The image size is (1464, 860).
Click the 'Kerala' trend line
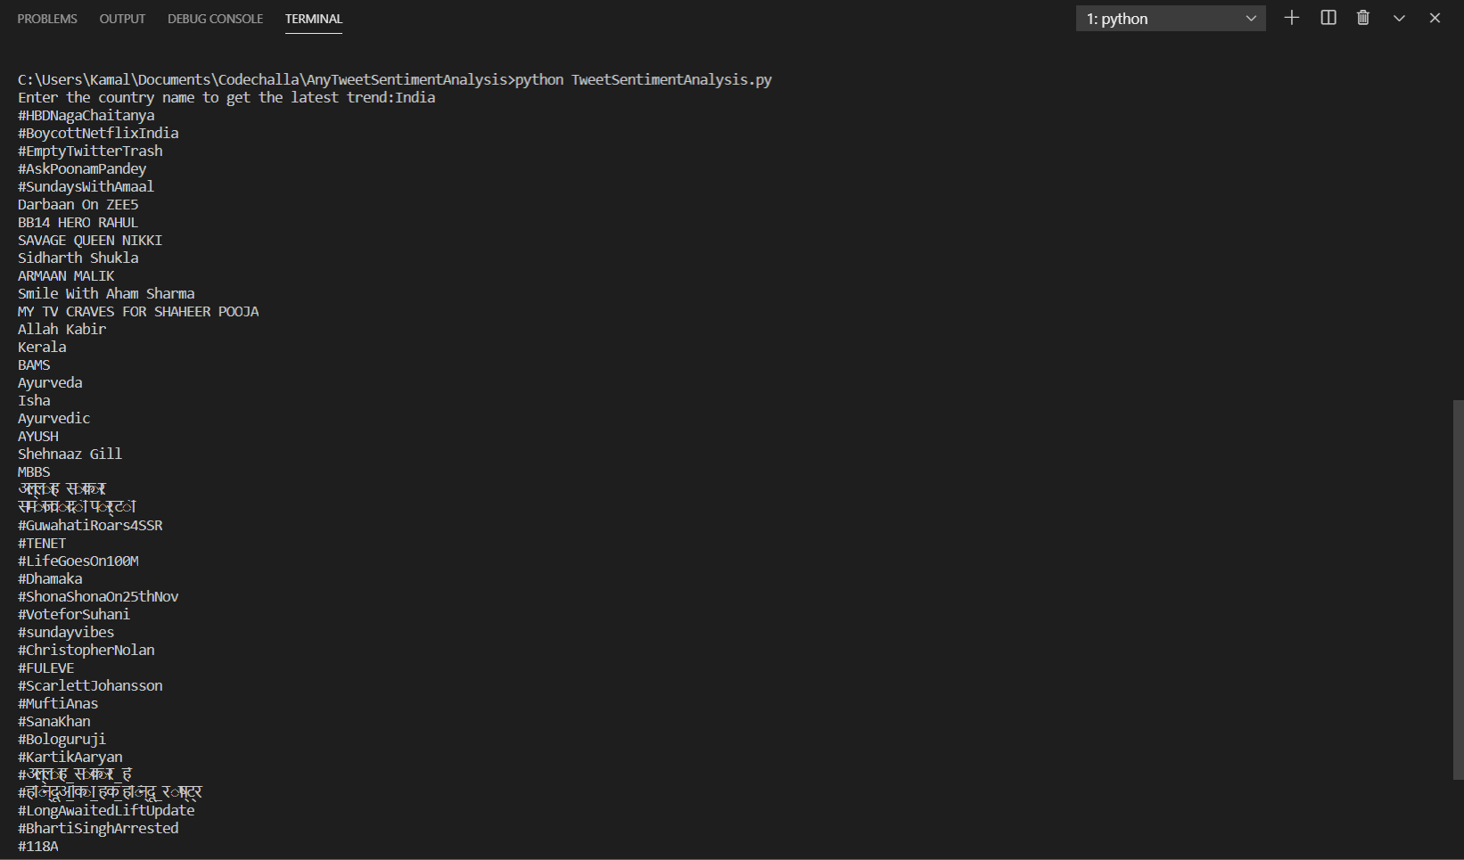42,347
